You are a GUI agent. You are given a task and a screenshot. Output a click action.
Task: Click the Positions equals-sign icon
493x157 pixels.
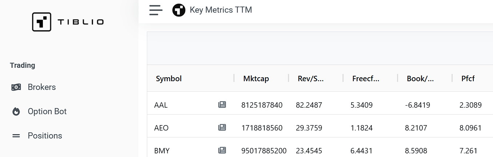tap(16, 136)
